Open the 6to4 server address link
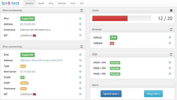Image resolution: width=177 pixels, height=100 pixels. 28,72
